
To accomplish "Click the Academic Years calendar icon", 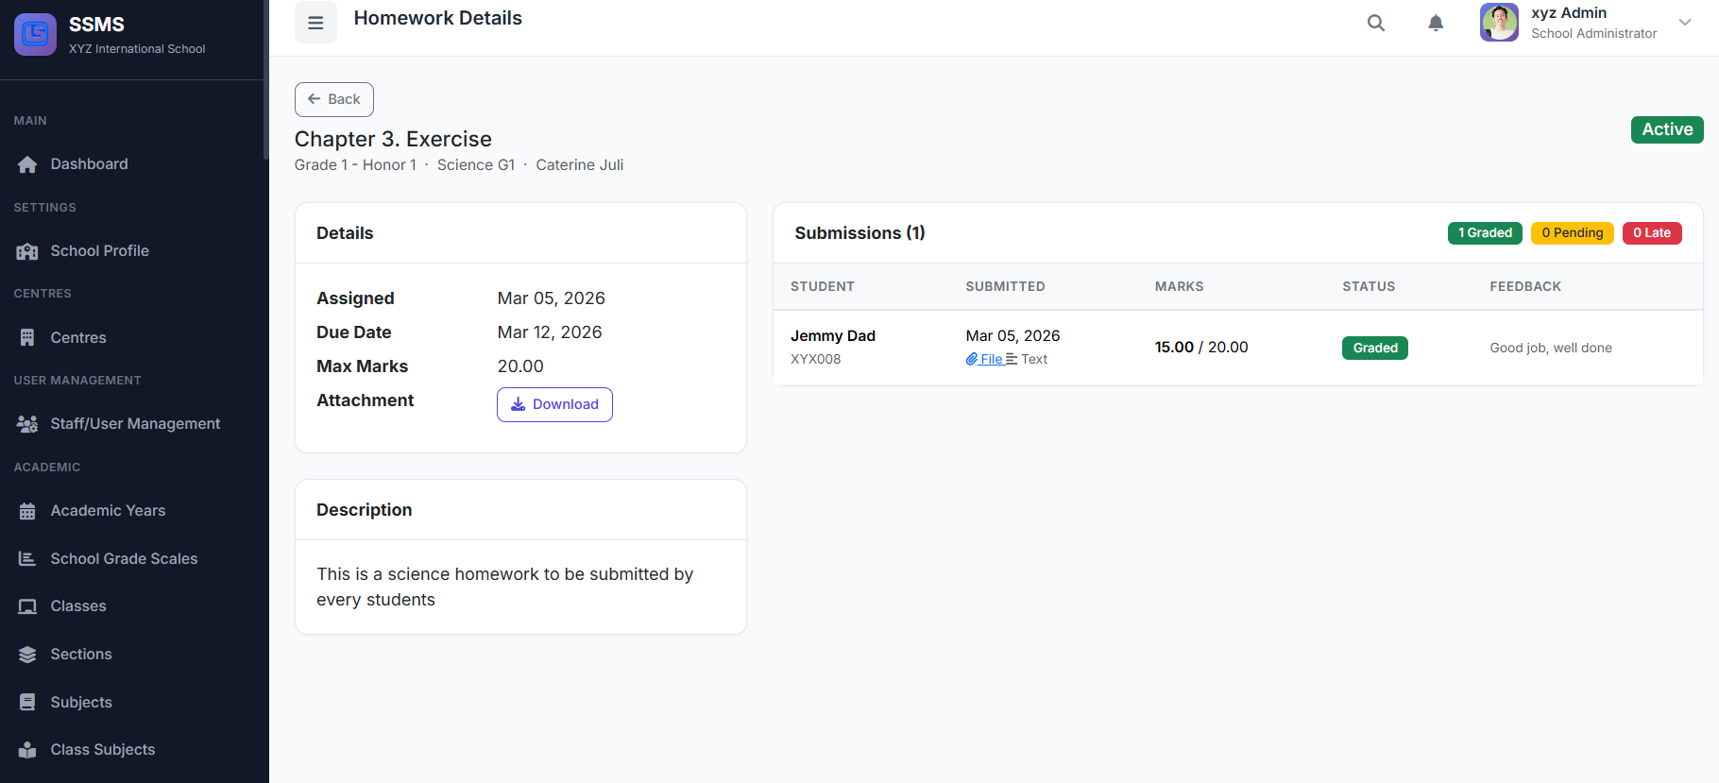I will point(27,511).
